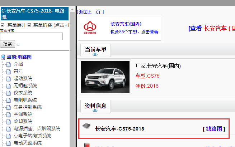Viewport: 235px width, 147px height.
Task: Focus the 菜单搜索 input field
Action: click(31, 36)
